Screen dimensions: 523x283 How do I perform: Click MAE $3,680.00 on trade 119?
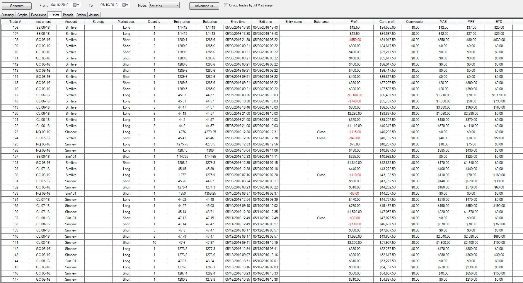(x=443, y=107)
